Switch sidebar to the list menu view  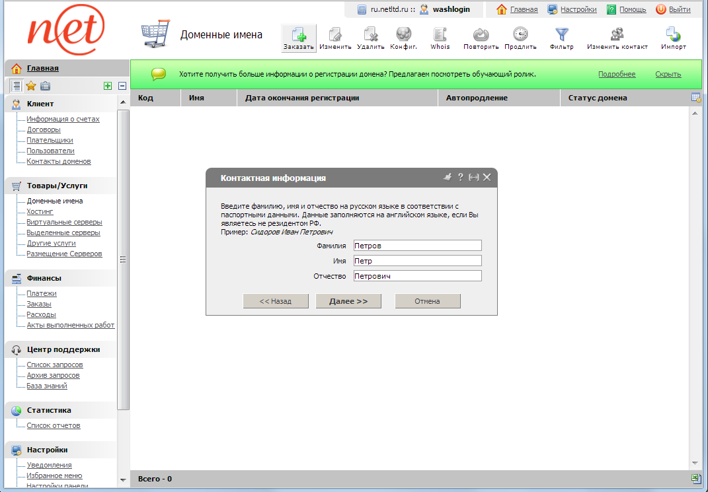coord(16,86)
